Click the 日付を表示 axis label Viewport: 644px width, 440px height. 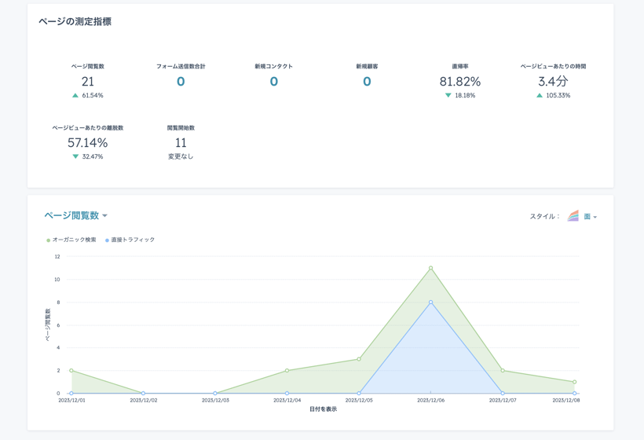pyautogui.click(x=323, y=409)
